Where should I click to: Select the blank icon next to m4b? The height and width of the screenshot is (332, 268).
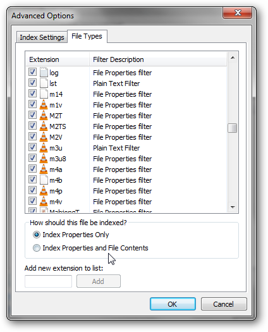[44, 180]
